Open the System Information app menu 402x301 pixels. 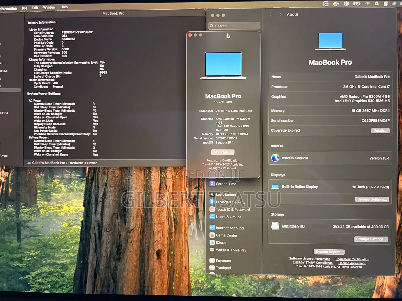coord(8,9)
